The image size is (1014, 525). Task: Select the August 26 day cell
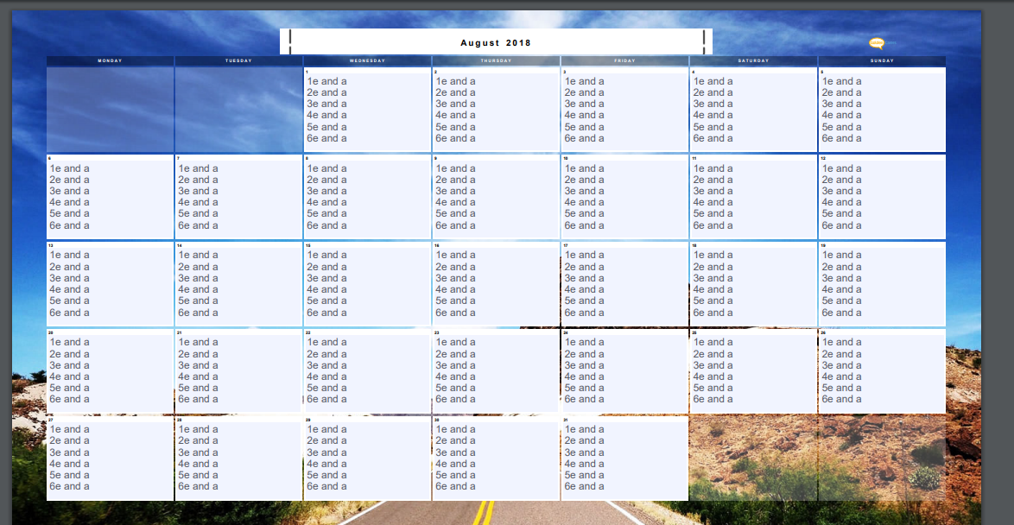(881, 371)
